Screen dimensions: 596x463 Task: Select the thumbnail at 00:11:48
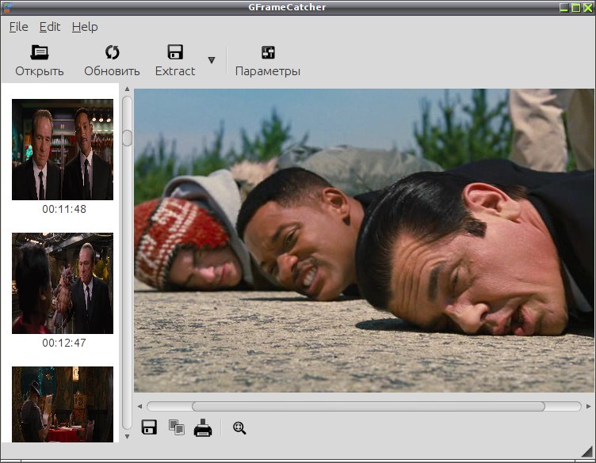pyautogui.click(x=63, y=150)
